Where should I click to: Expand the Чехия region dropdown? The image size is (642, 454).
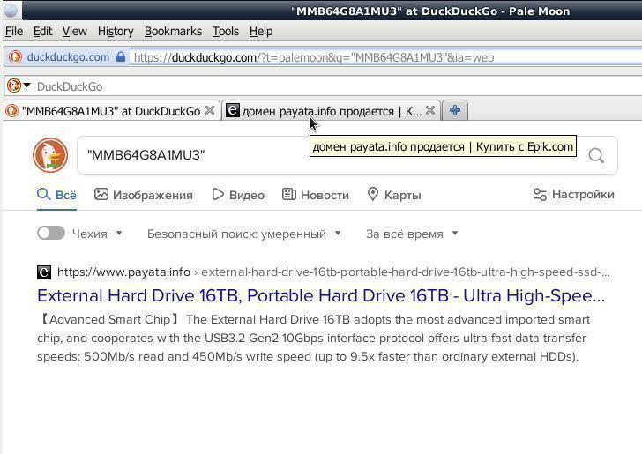[97, 234]
